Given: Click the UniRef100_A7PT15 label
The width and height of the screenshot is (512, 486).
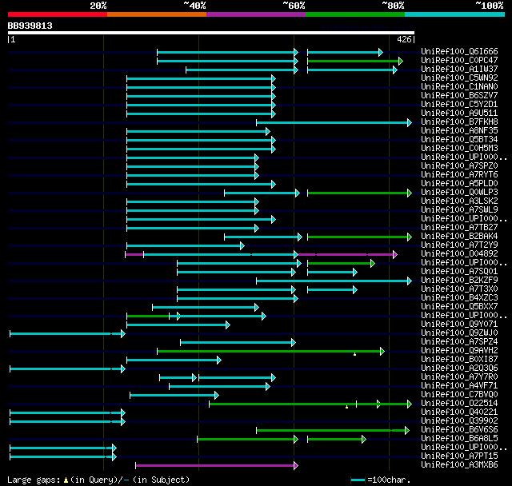Looking at the screenshot, I should 459,456.
